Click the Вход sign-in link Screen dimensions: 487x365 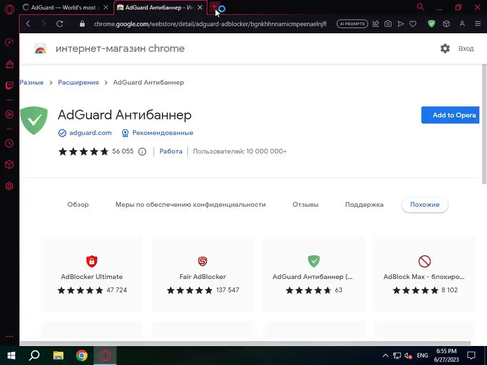466,48
